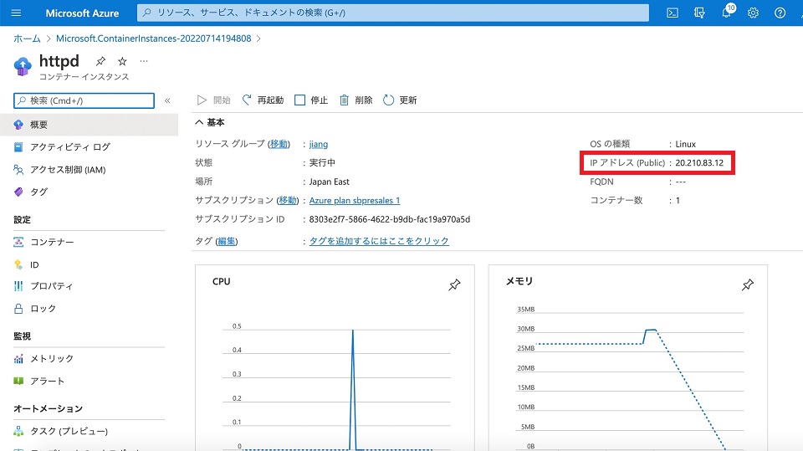803x451 pixels.
Task: Open the notifications bell
Action: tap(726, 13)
